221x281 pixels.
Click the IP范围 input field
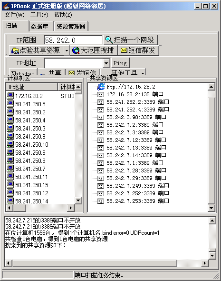[x=73, y=40]
